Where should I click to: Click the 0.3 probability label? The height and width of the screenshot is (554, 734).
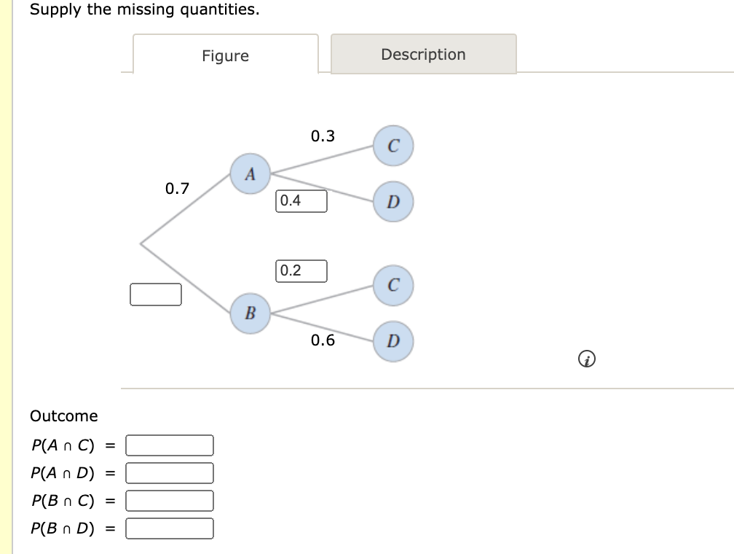pyautogui.click(x=322, y=134)
